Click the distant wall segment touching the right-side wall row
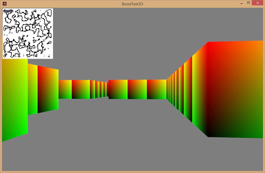 [157, 89]
